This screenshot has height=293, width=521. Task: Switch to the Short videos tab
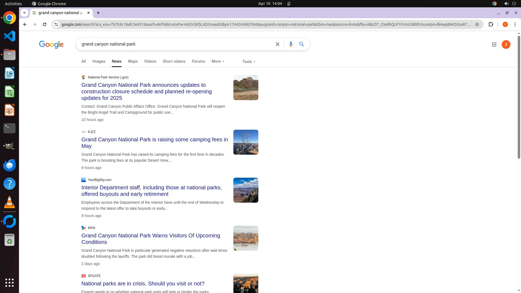click(174, 61)
